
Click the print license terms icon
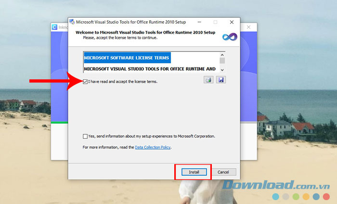pyautogui.click(x=208, y=79)
